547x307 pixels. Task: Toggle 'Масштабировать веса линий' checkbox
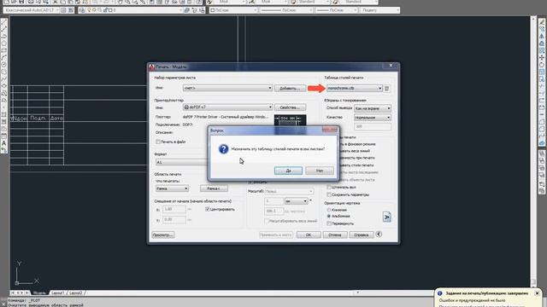(267, 221)
